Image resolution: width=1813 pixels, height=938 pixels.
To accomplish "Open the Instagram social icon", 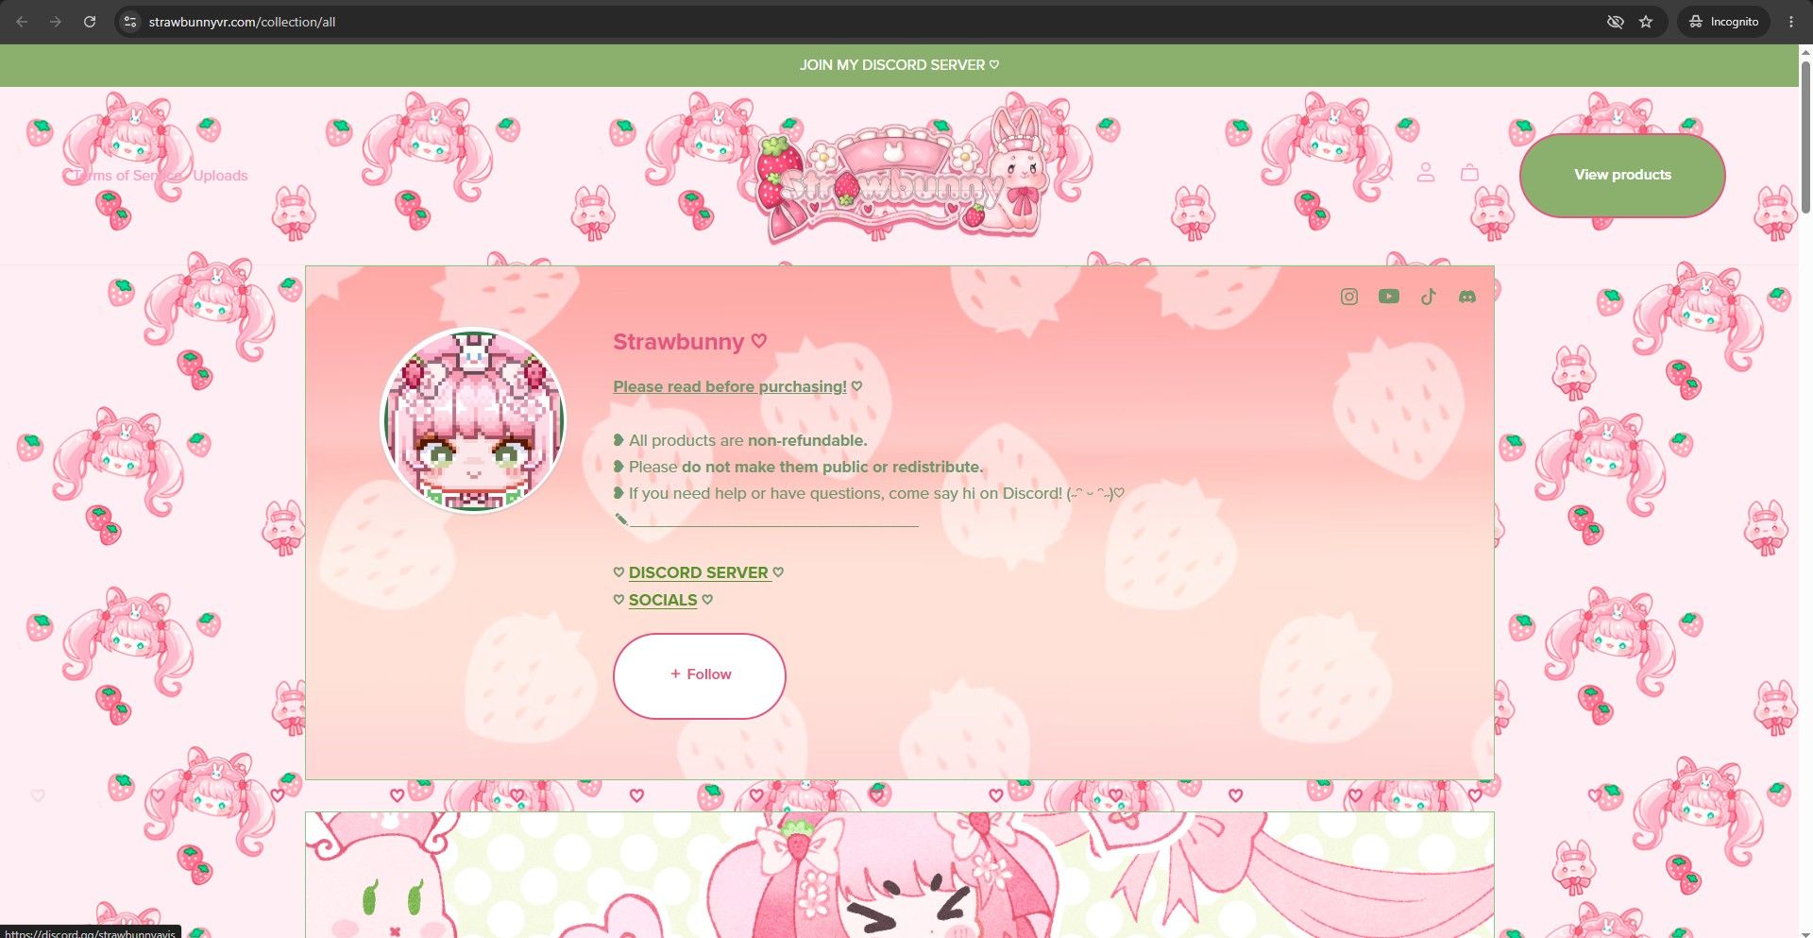I will tap(1349, 297).
